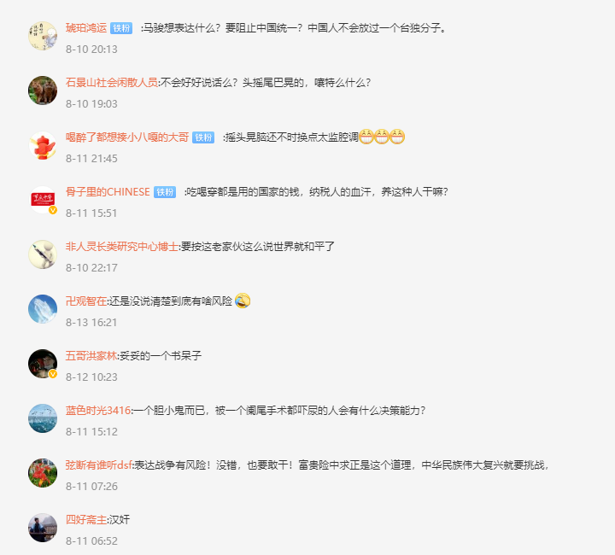Image resolution: width=615 pixels, height=555 pixels.
Task: Open 卍观智在's blue avatar
Action: (x=43, y=309)
